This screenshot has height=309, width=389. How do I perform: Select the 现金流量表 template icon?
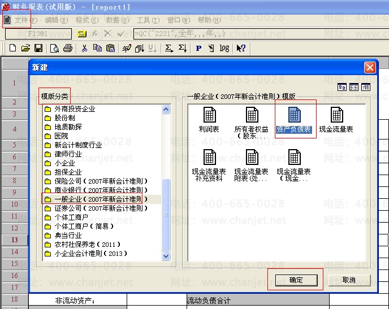[336, 119]
